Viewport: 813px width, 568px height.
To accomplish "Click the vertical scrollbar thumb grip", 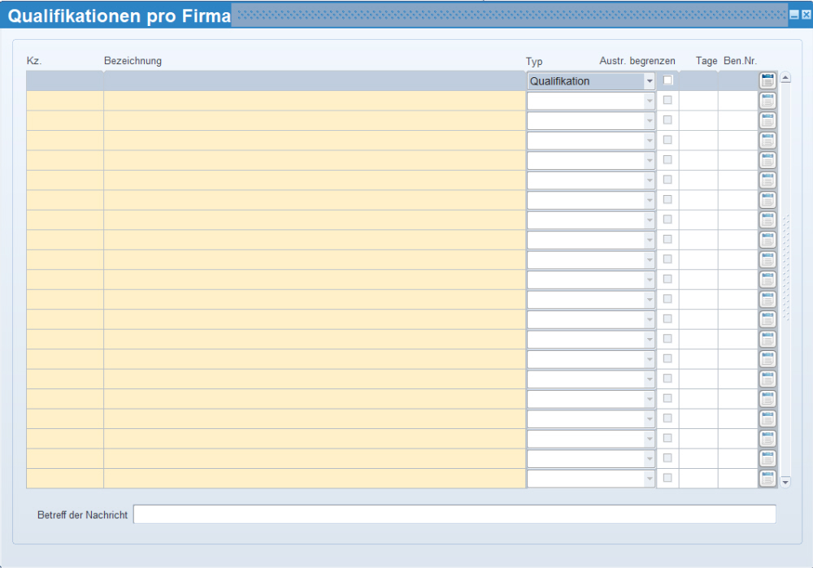I will [x=785, y=268].
